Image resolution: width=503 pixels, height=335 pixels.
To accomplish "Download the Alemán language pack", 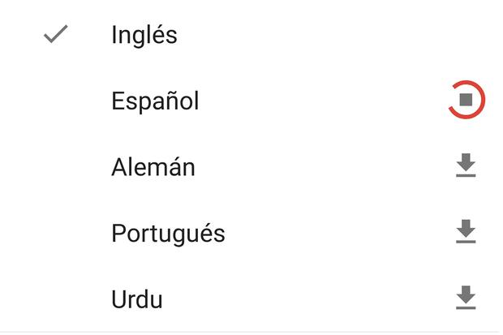I will [465, 166].
